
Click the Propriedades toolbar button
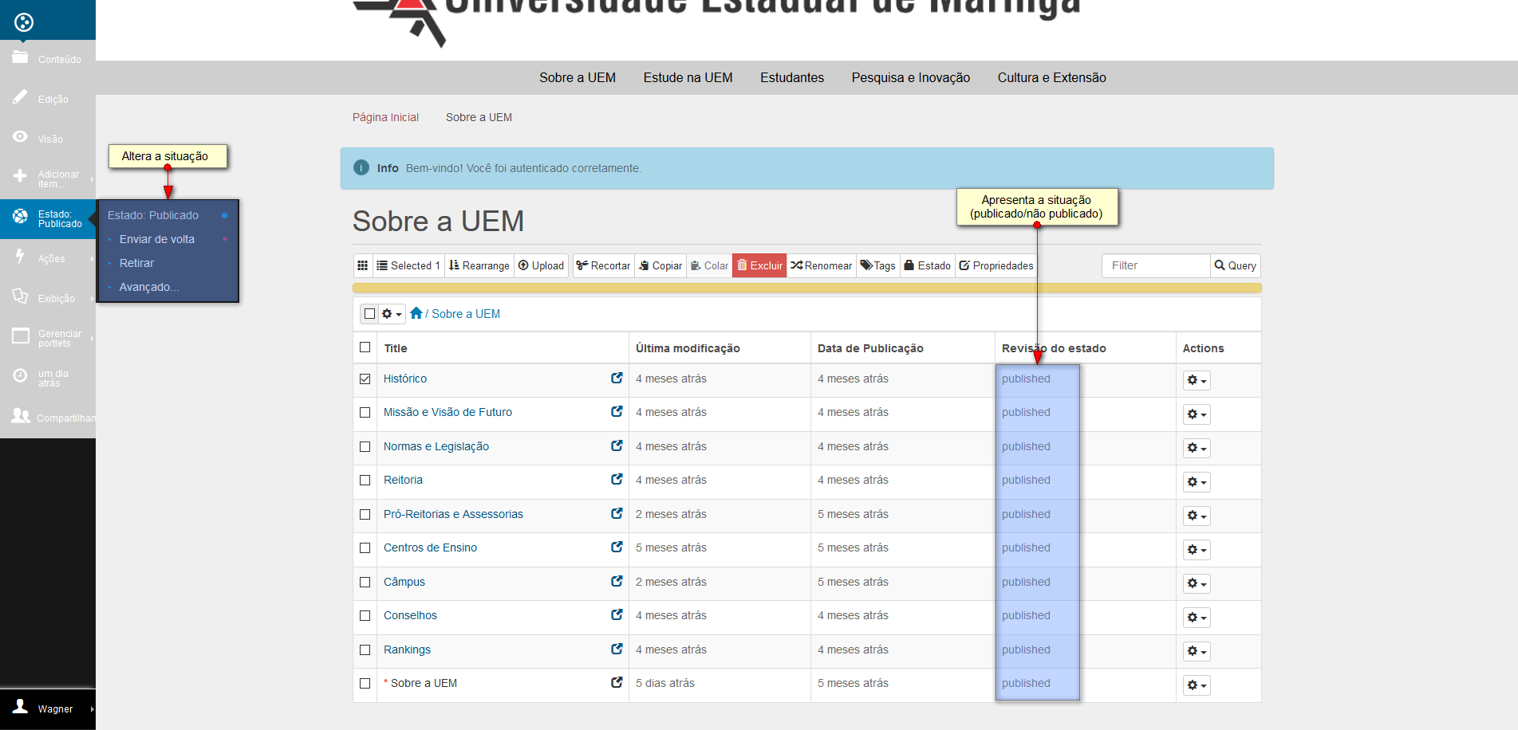coord(996,265)
